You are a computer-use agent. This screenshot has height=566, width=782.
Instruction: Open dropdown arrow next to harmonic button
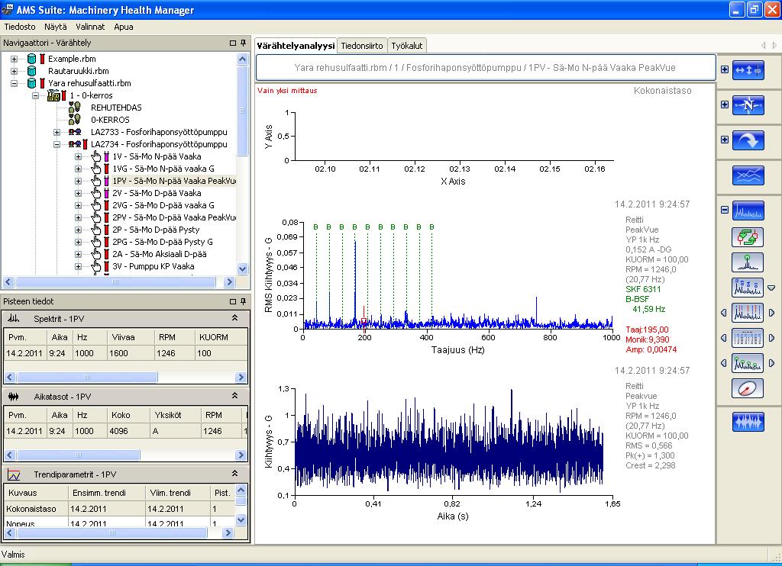(x=771, y=288)
